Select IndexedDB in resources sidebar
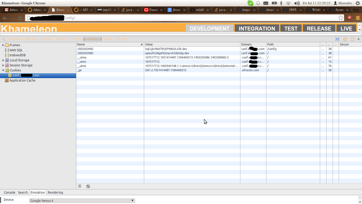 pos(17,55)
